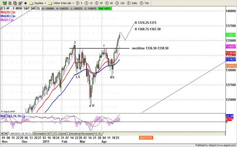237x147 pixels.
Task: Click the MA(40,C)e study label
Action: [8, 16]
